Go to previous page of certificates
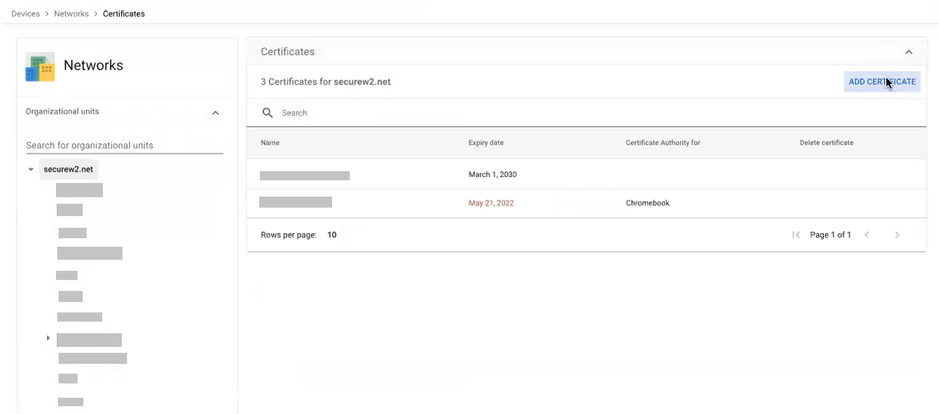The width and height of the screenshot is (939, 414). pyautogui.click(x=867, y=235)
